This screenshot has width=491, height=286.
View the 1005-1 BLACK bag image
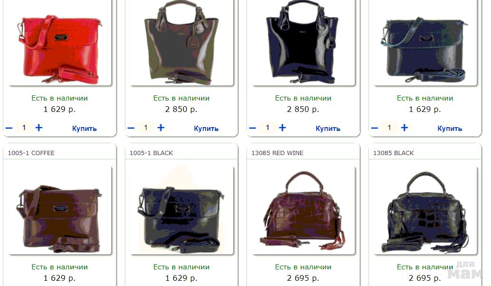181,210
